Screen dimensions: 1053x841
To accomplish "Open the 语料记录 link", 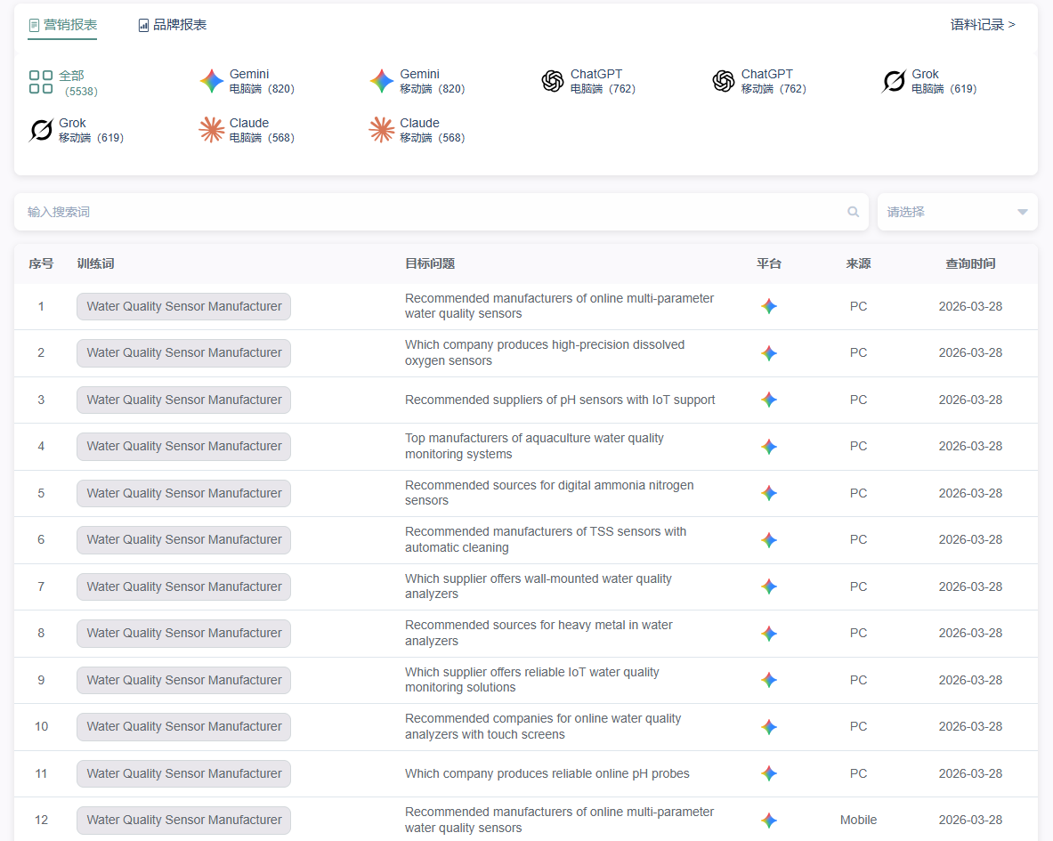I will point(983,25).
